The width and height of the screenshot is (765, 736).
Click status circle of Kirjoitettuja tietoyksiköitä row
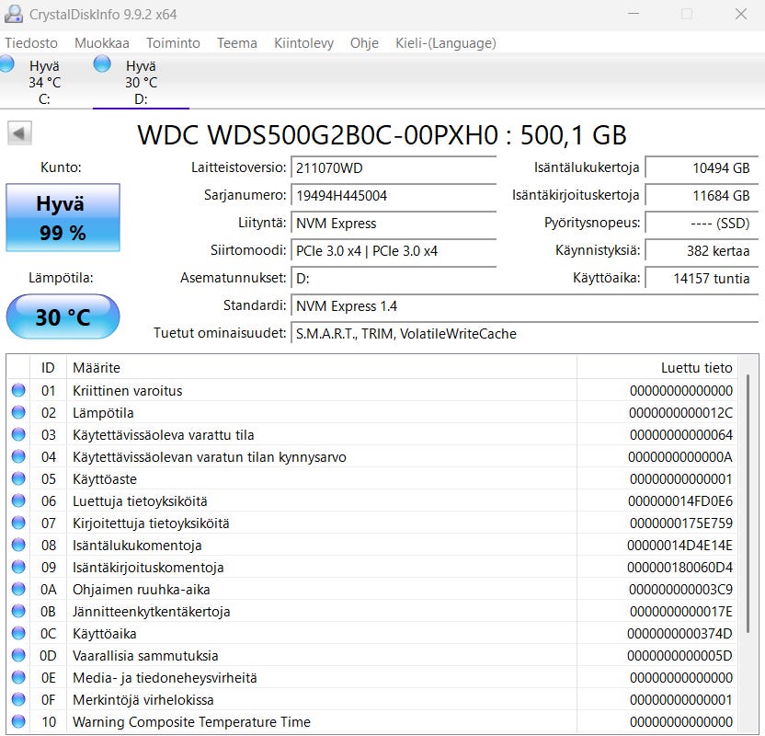point(18,523)
